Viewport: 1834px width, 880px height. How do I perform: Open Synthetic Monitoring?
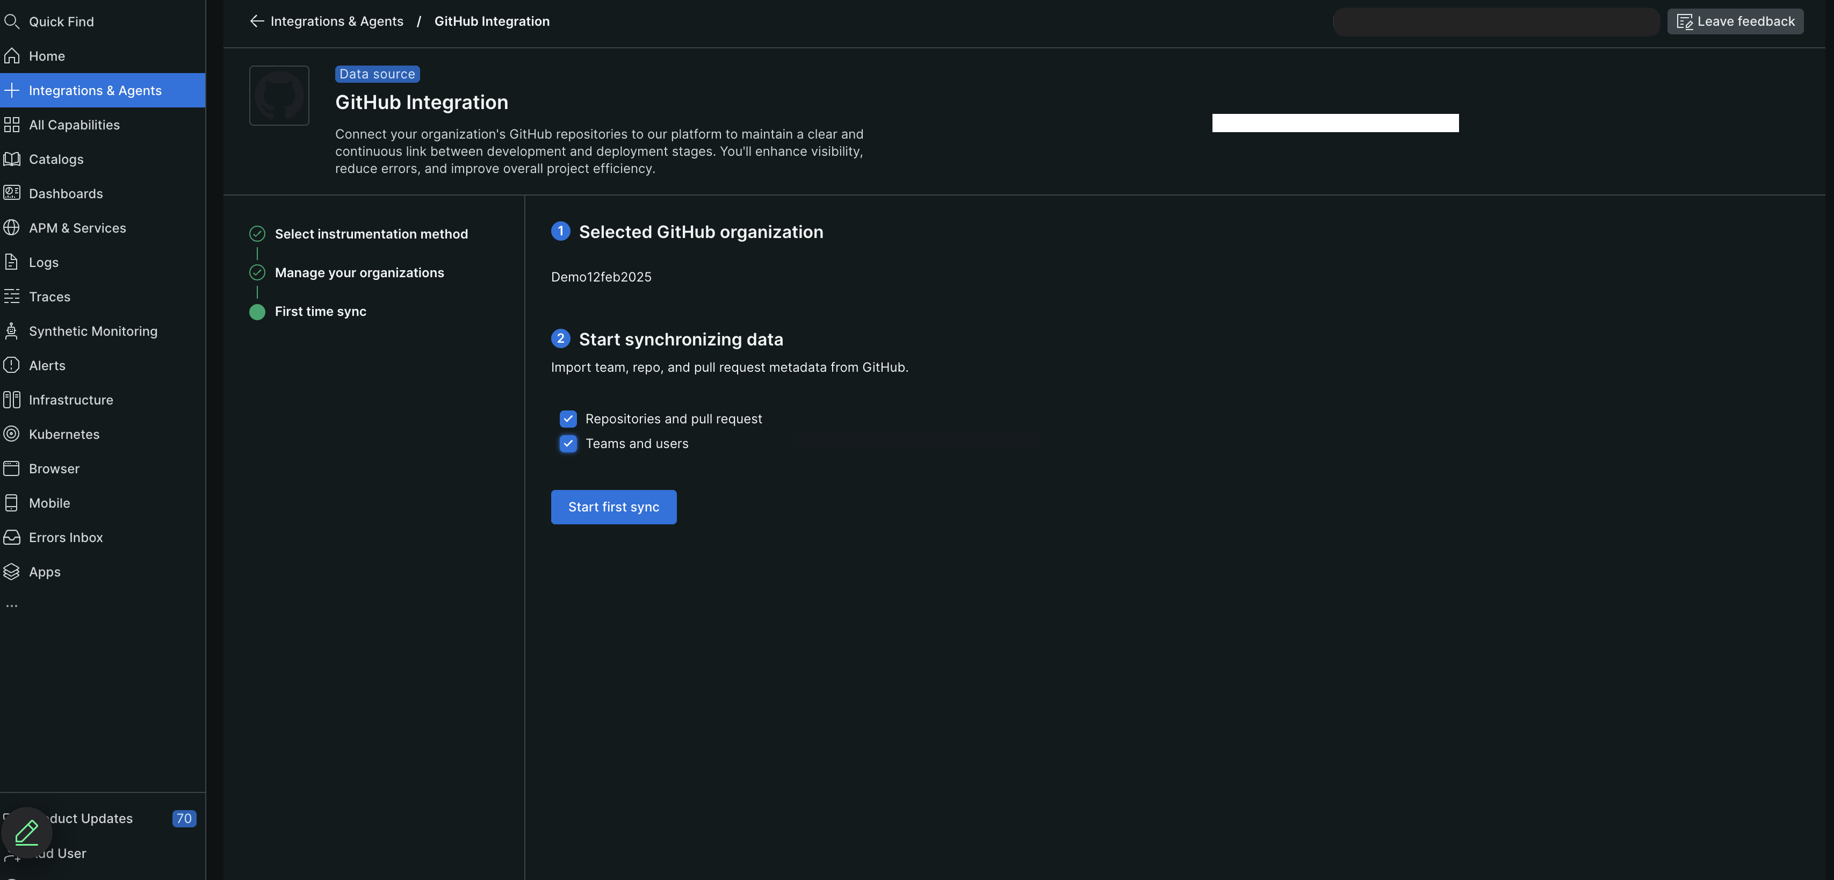coord(92,331)
